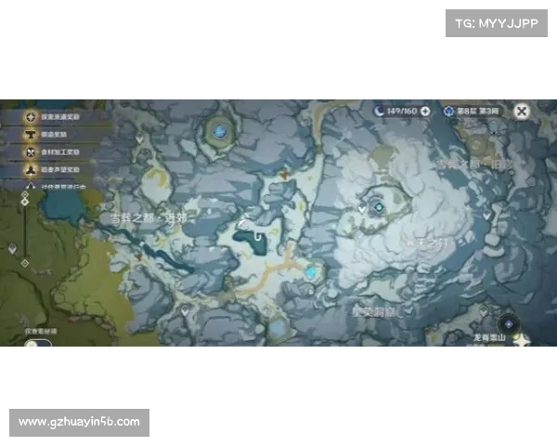Click the plus button to add resin
The height and width of the screenshot is (446, 557).
coord(425,111)
